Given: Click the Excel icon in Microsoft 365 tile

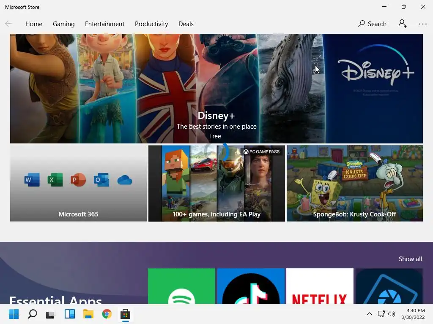Looking at the screenshot, I should click(x=55, y=180).
